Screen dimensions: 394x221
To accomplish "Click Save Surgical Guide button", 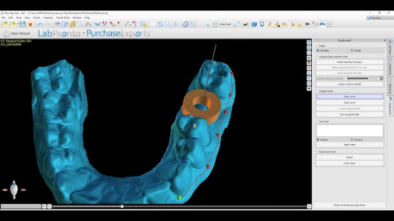I will coord(350,115).
